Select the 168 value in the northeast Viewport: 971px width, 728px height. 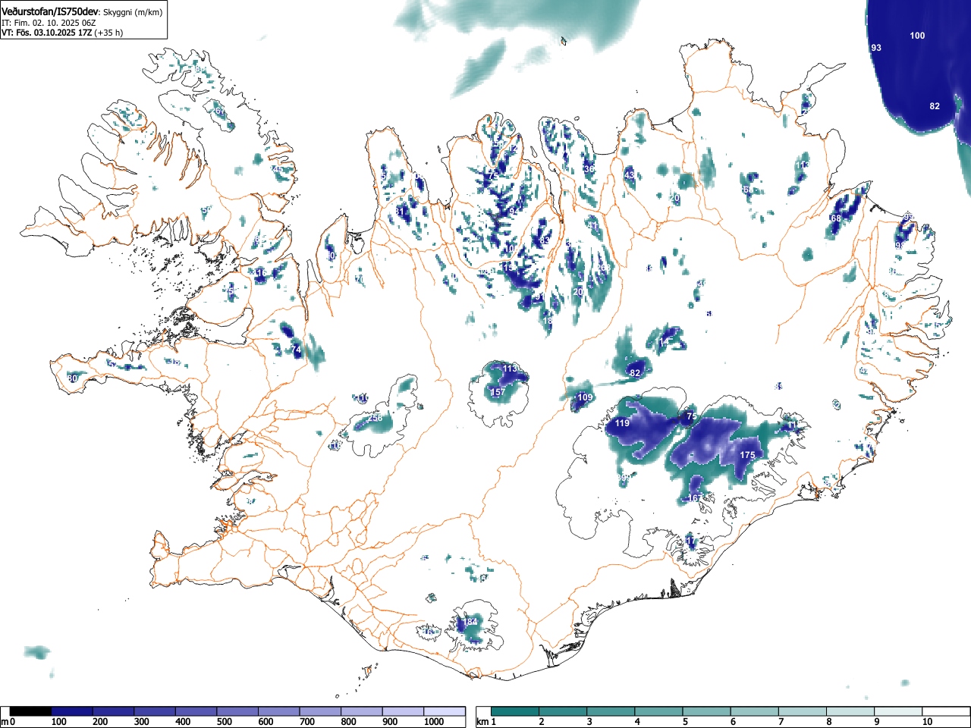coord(834,218)
